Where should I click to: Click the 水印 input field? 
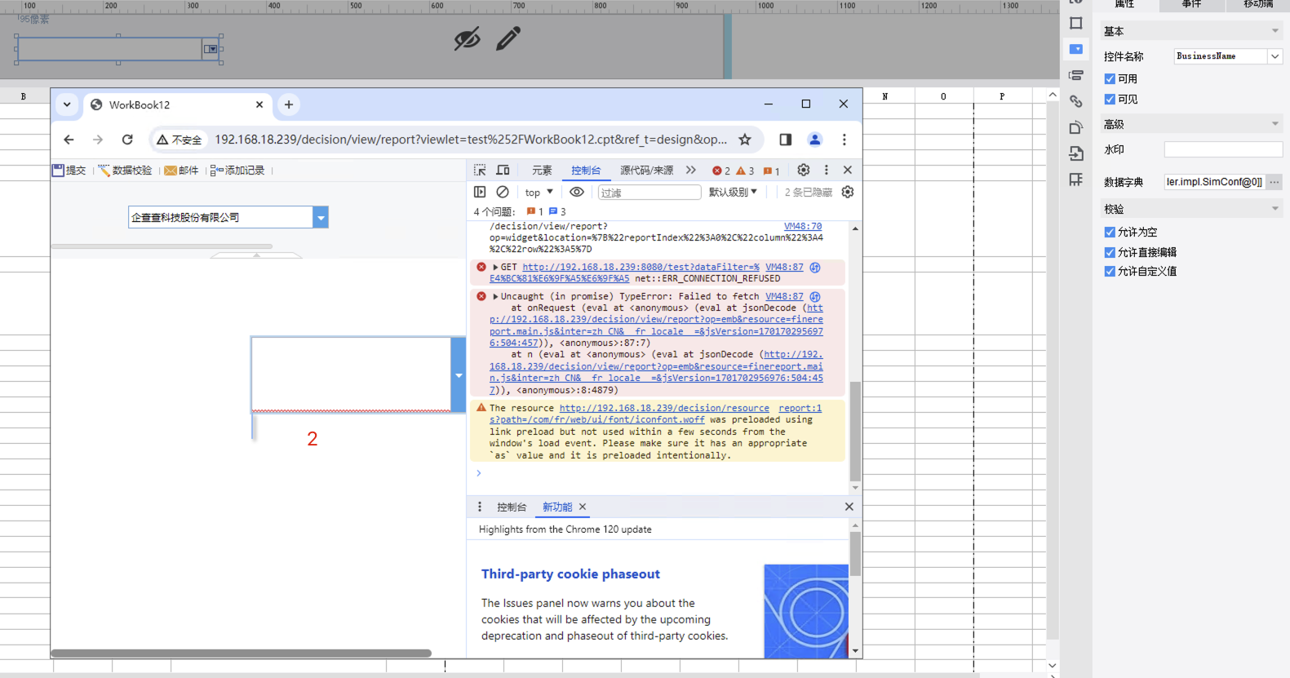click(1223, 149)
